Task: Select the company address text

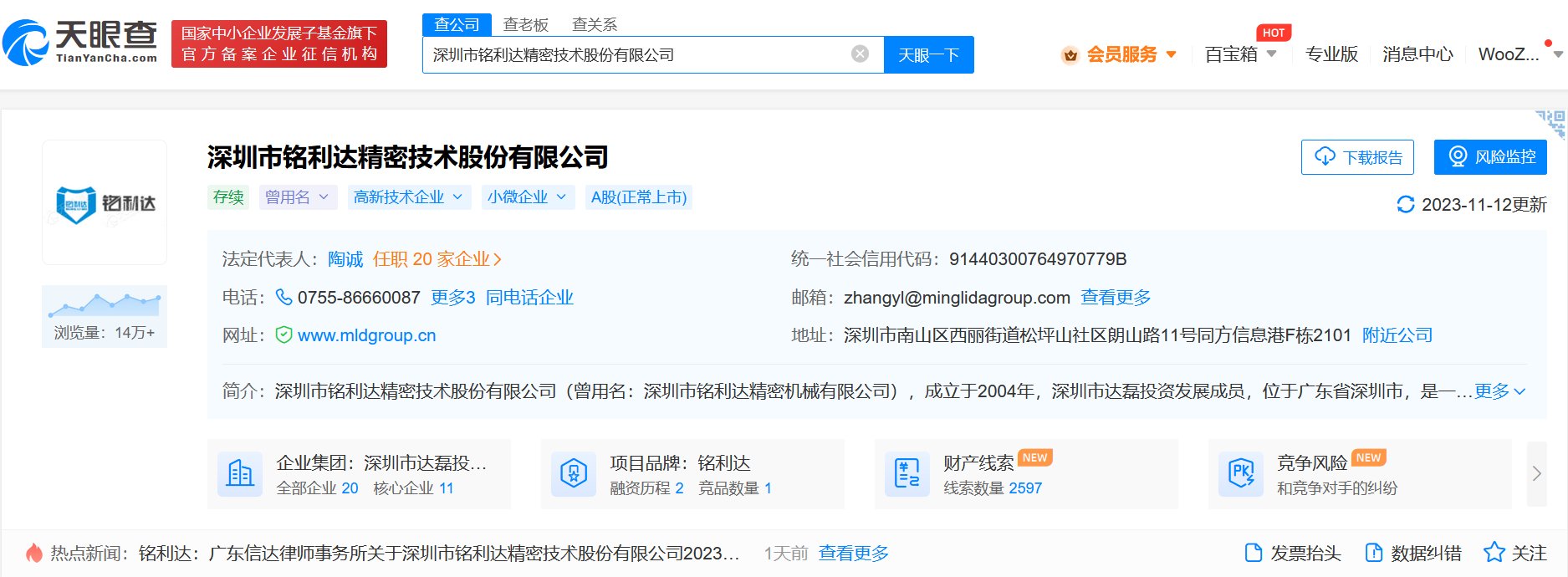Action: (1097, 335)
